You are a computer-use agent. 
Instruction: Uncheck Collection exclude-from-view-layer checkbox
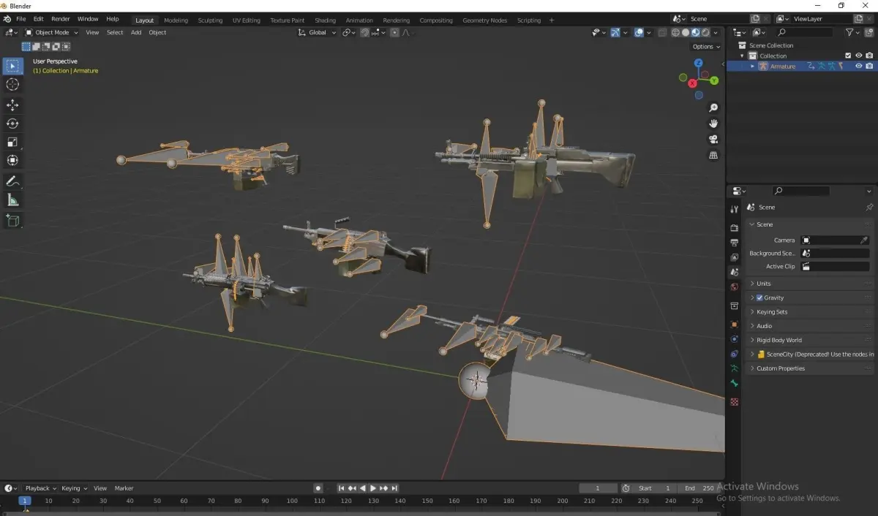(848, 56)
